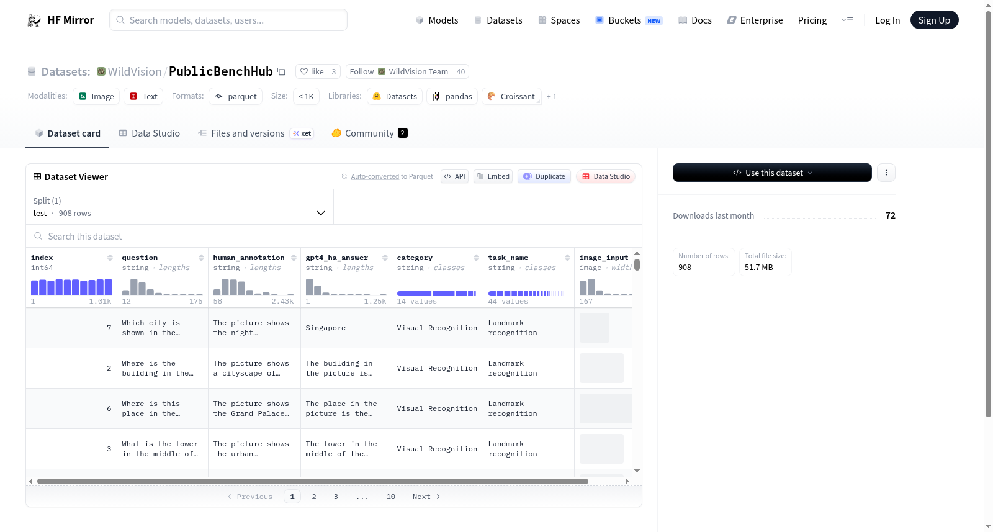Open the Split selector dropdown chevron
The height and width of the screenshot is (532, 993).
(321, 213)
